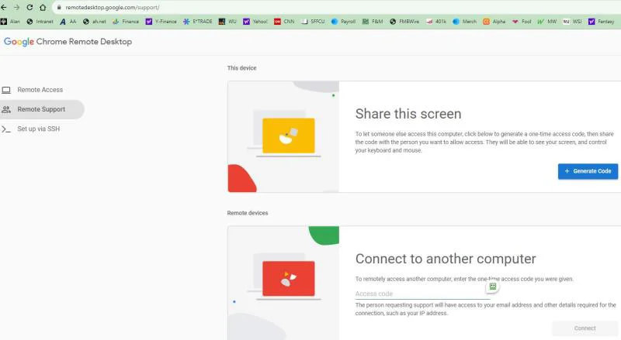Open the Fool bookmark
Screen dimensions: 621x340
pyautogui.click(x=522, y=22)
